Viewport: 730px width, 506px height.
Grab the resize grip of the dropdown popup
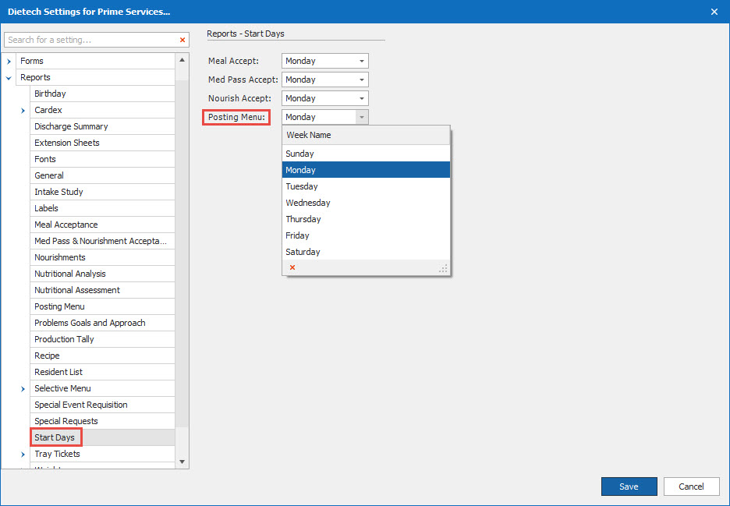pyautogui.click(x=443, y=269)
